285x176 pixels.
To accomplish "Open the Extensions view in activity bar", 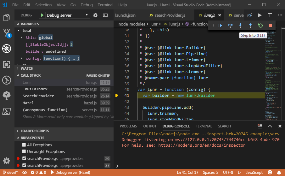I will [7, 64].
